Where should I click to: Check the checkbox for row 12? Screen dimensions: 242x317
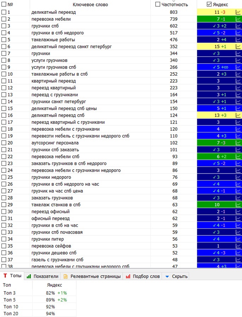(x=4, y=88)
